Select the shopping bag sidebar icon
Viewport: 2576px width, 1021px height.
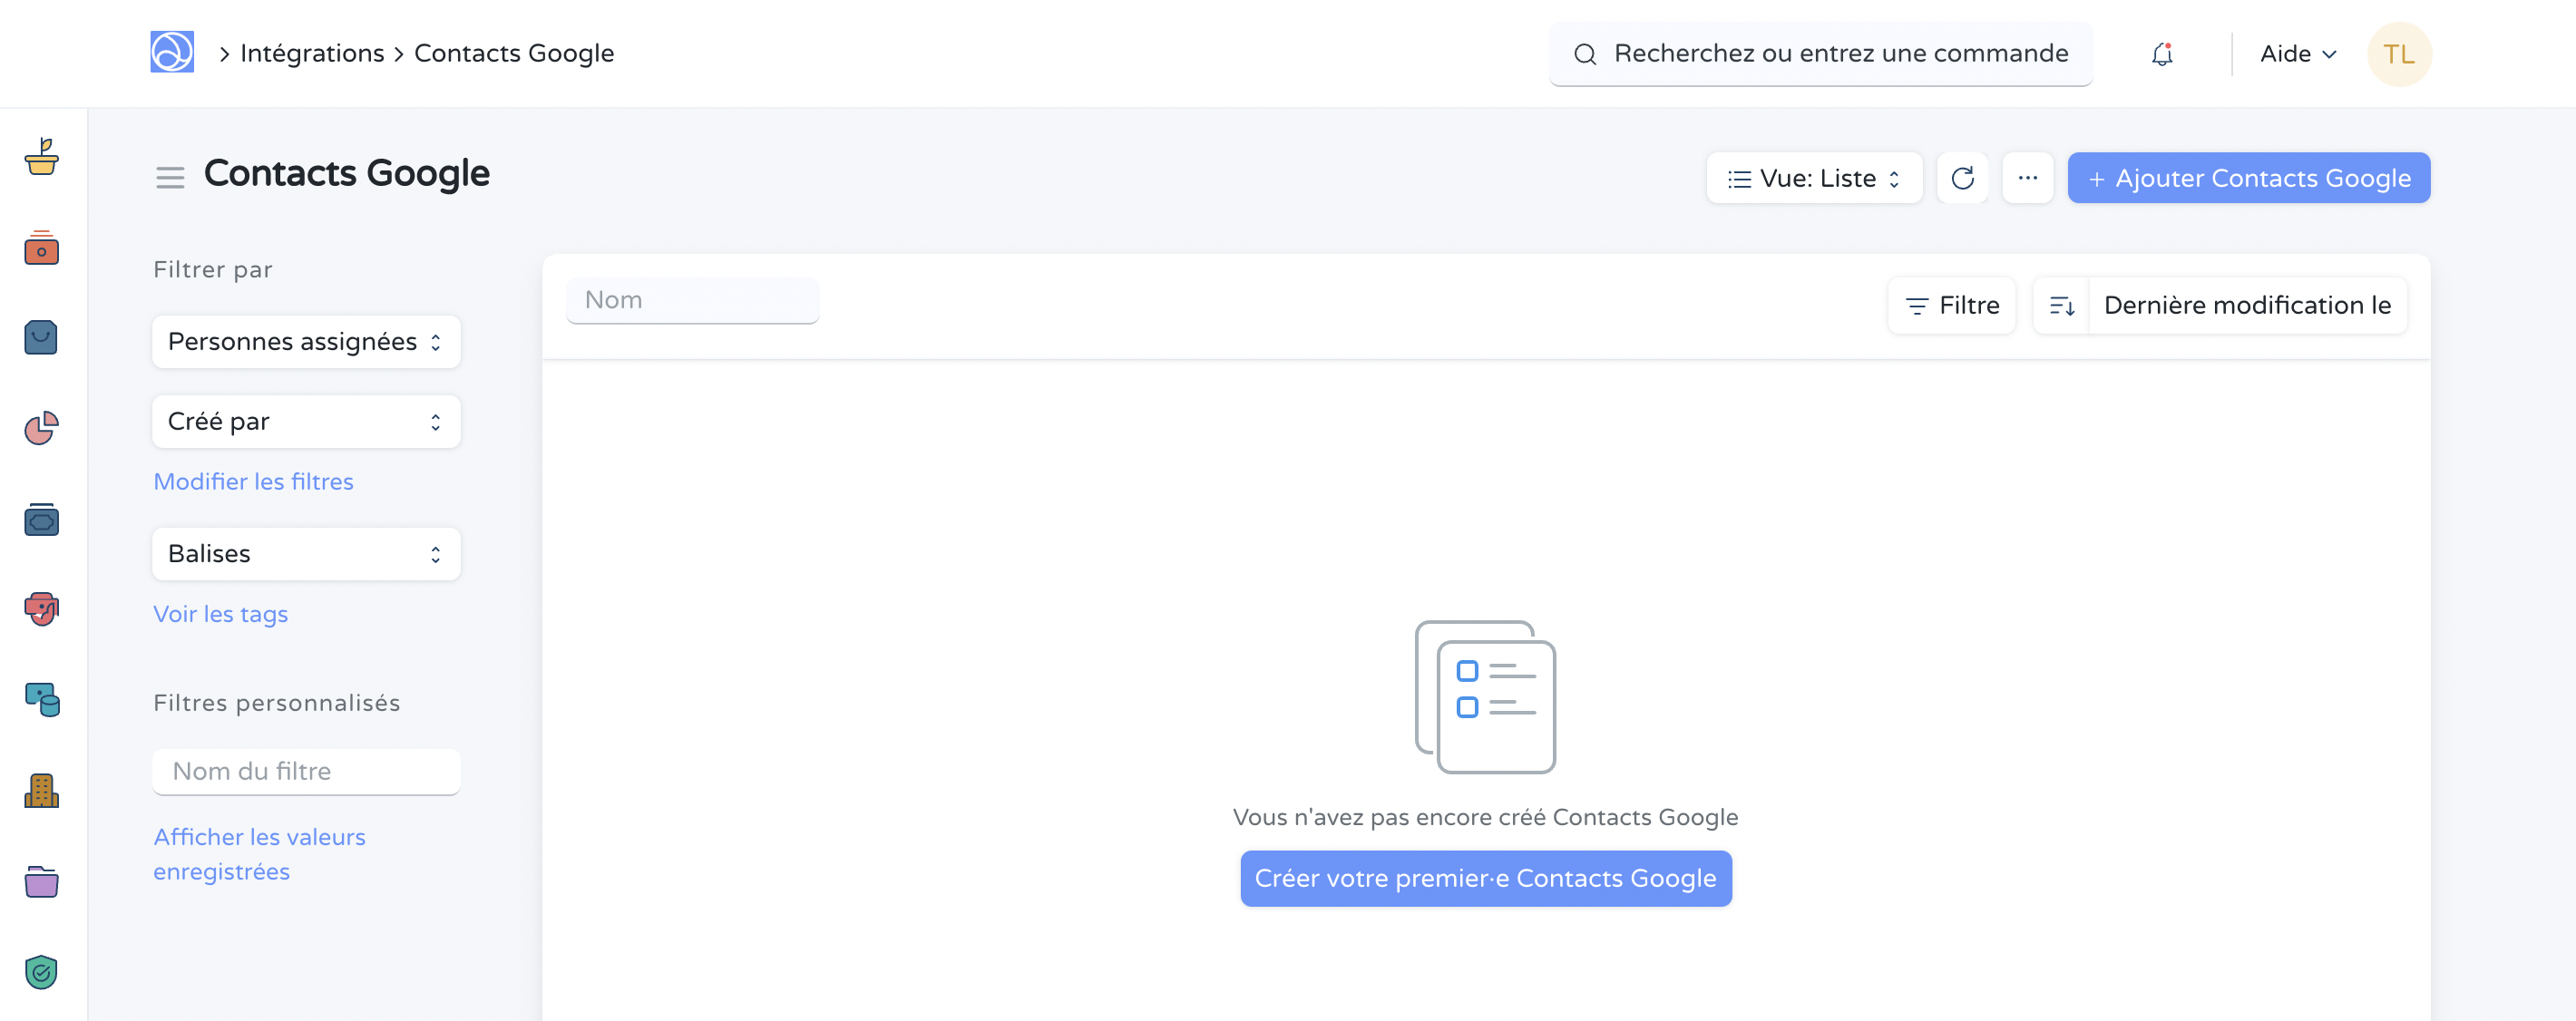41,337
